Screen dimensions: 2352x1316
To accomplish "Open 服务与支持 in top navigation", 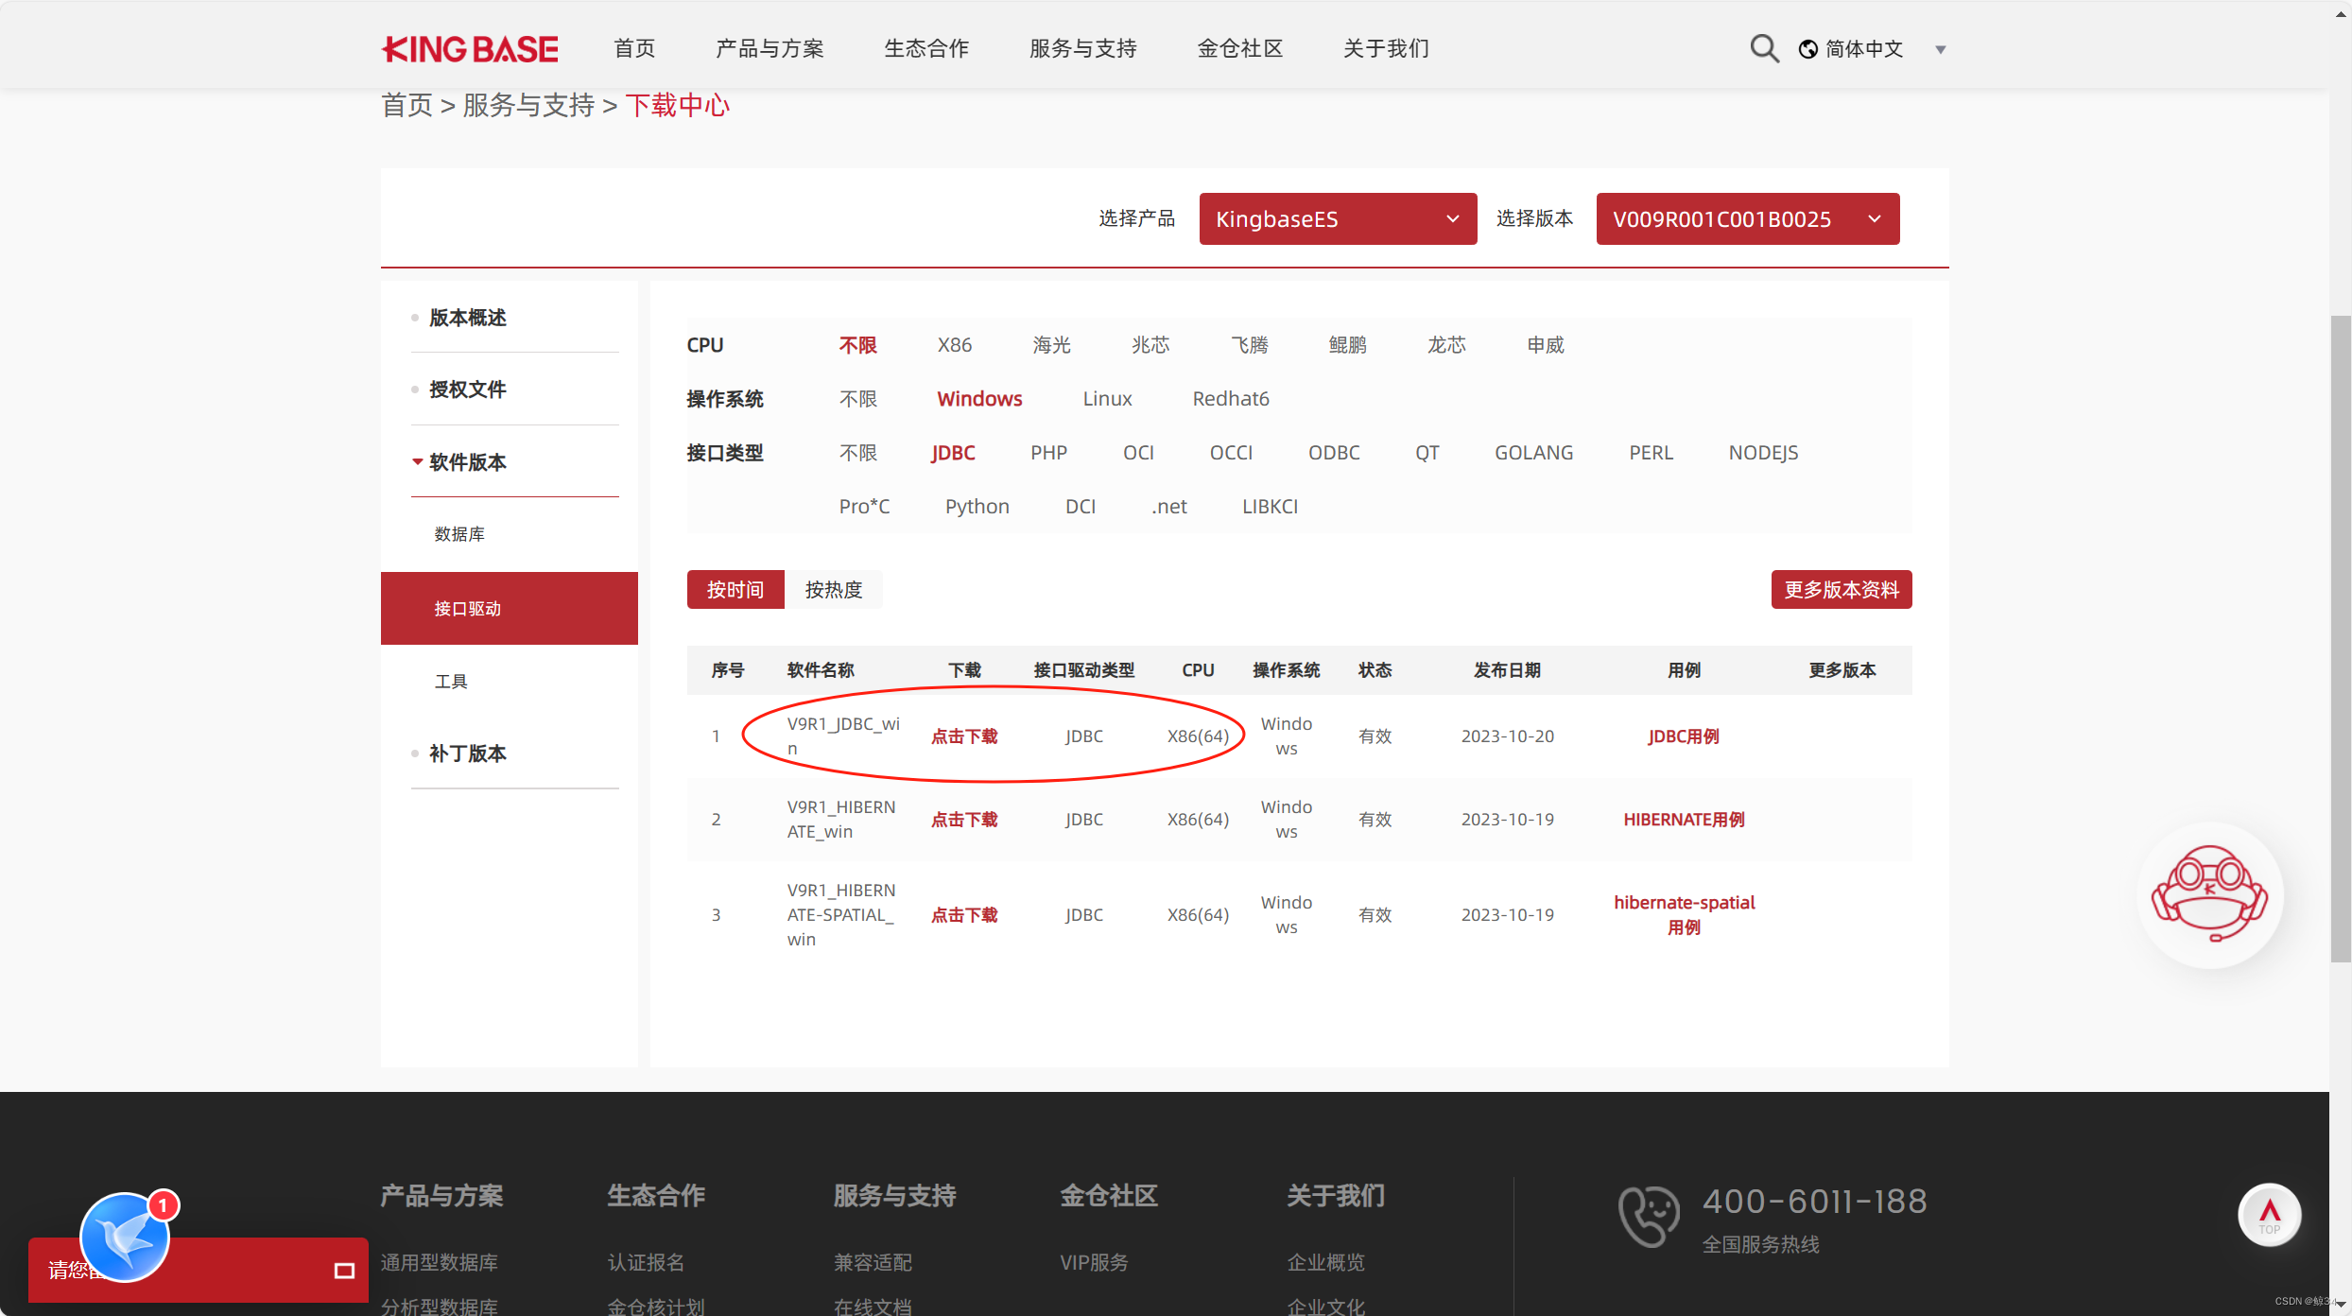I will pyautogui.click(x=1082, y=49).
